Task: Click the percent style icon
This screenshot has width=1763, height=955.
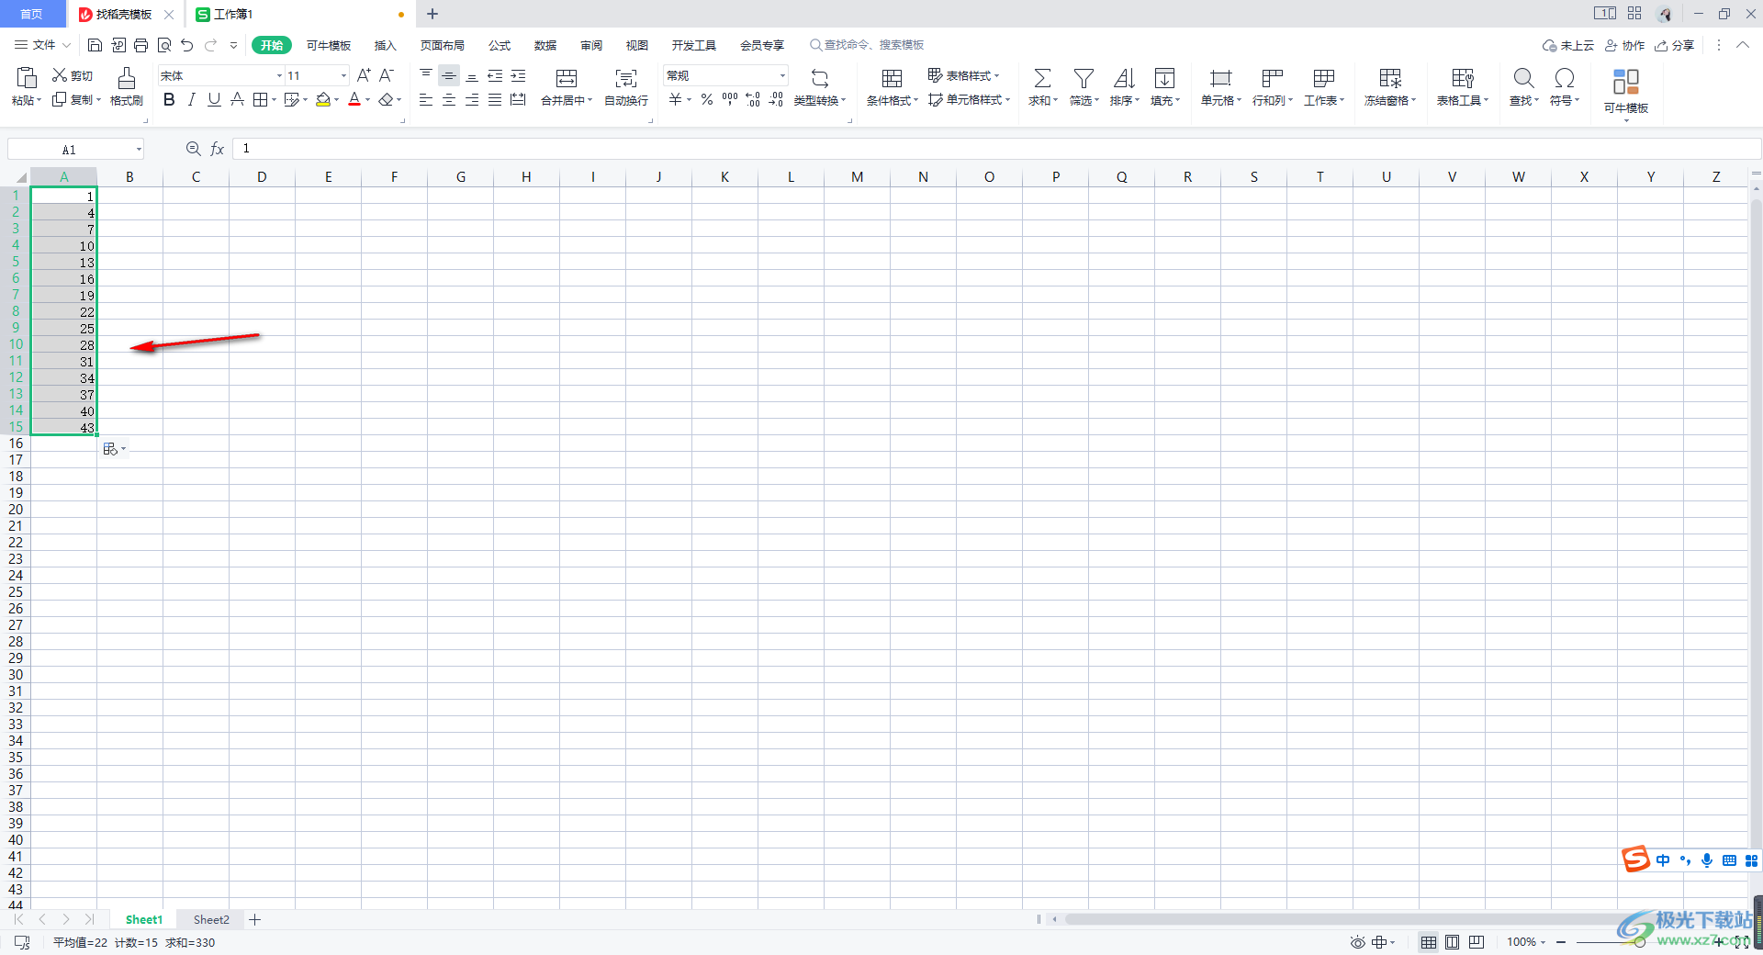Action: tap(707, 99)
